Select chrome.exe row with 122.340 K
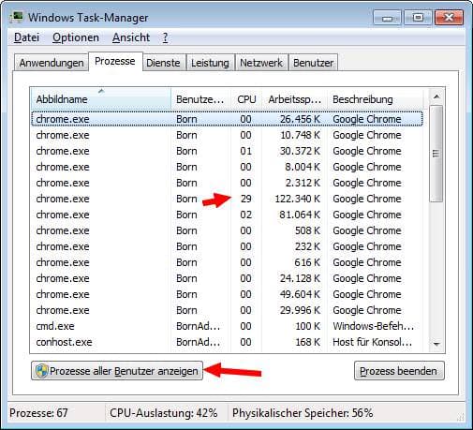Image resolution: width=473 pixels, height=430 pixels. pyautogui.click(x=227, y=199)
